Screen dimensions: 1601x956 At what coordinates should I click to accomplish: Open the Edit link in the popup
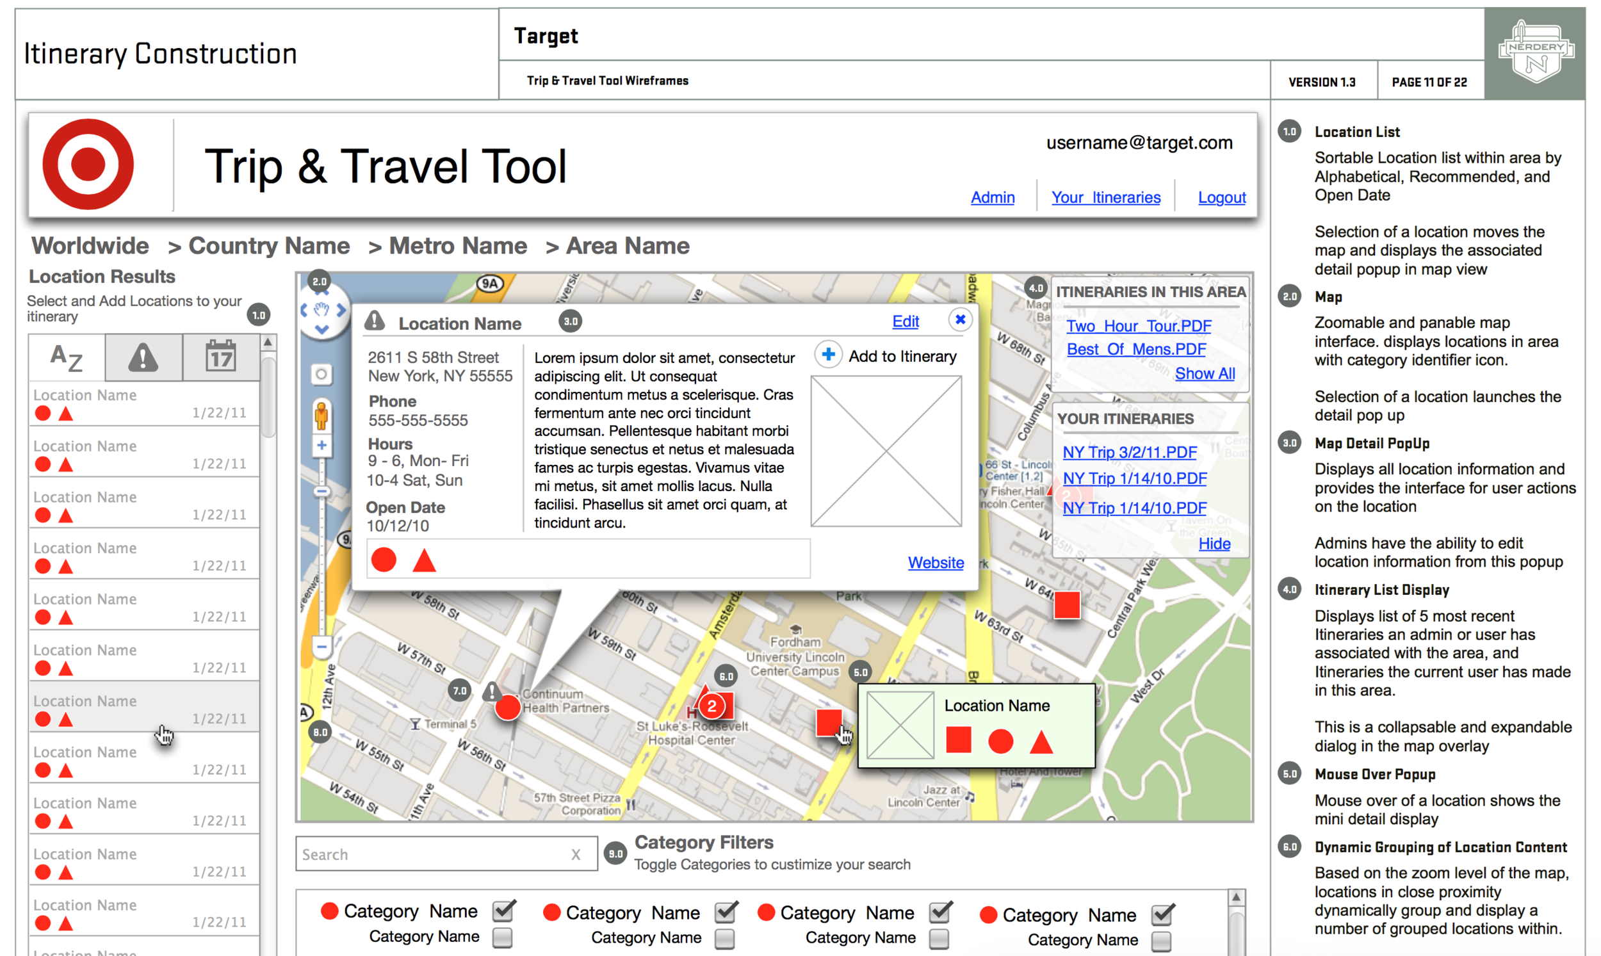tap(905, 321)
